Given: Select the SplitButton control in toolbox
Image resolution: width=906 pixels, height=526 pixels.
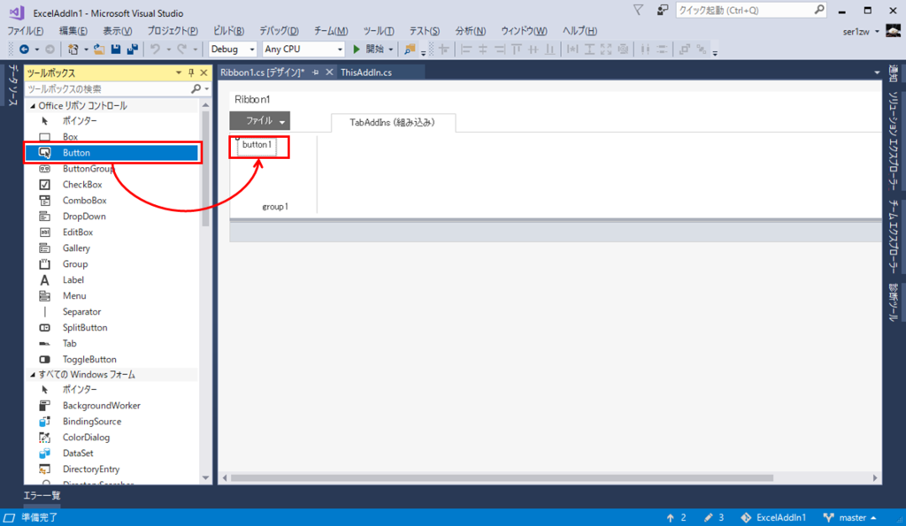Looking at the screenshot, I should (x=111, y=327).
